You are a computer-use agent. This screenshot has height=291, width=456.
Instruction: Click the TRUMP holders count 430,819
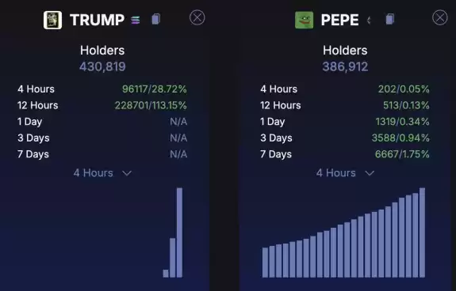102,66
